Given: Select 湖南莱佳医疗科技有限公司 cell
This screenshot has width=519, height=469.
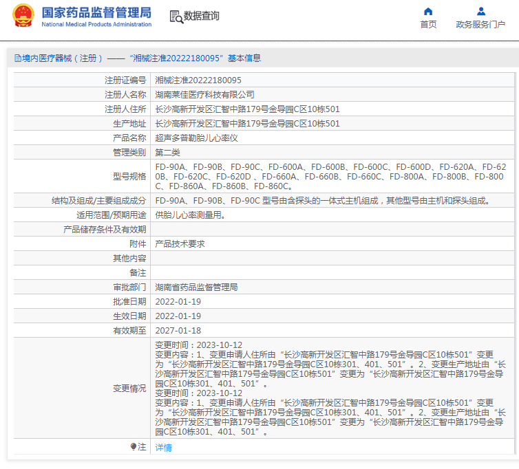Looking at the screenshot, I should tap(205, 95).
